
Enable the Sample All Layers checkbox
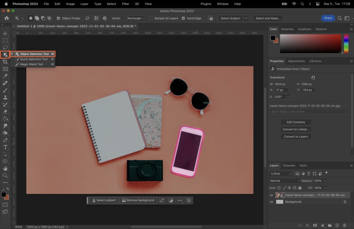pos(151,18)
